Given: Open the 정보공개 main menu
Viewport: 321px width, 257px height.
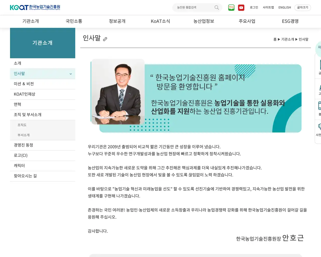Looking at the screenshot, I should point(117,21).
